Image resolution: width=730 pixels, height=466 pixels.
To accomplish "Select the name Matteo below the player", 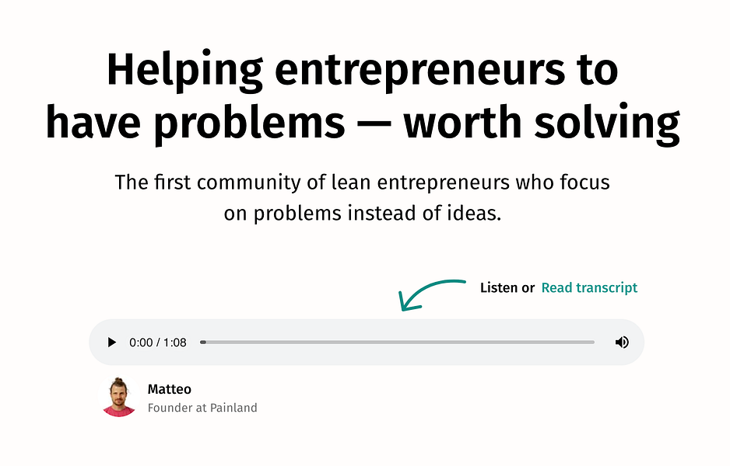I will (169, 389).
